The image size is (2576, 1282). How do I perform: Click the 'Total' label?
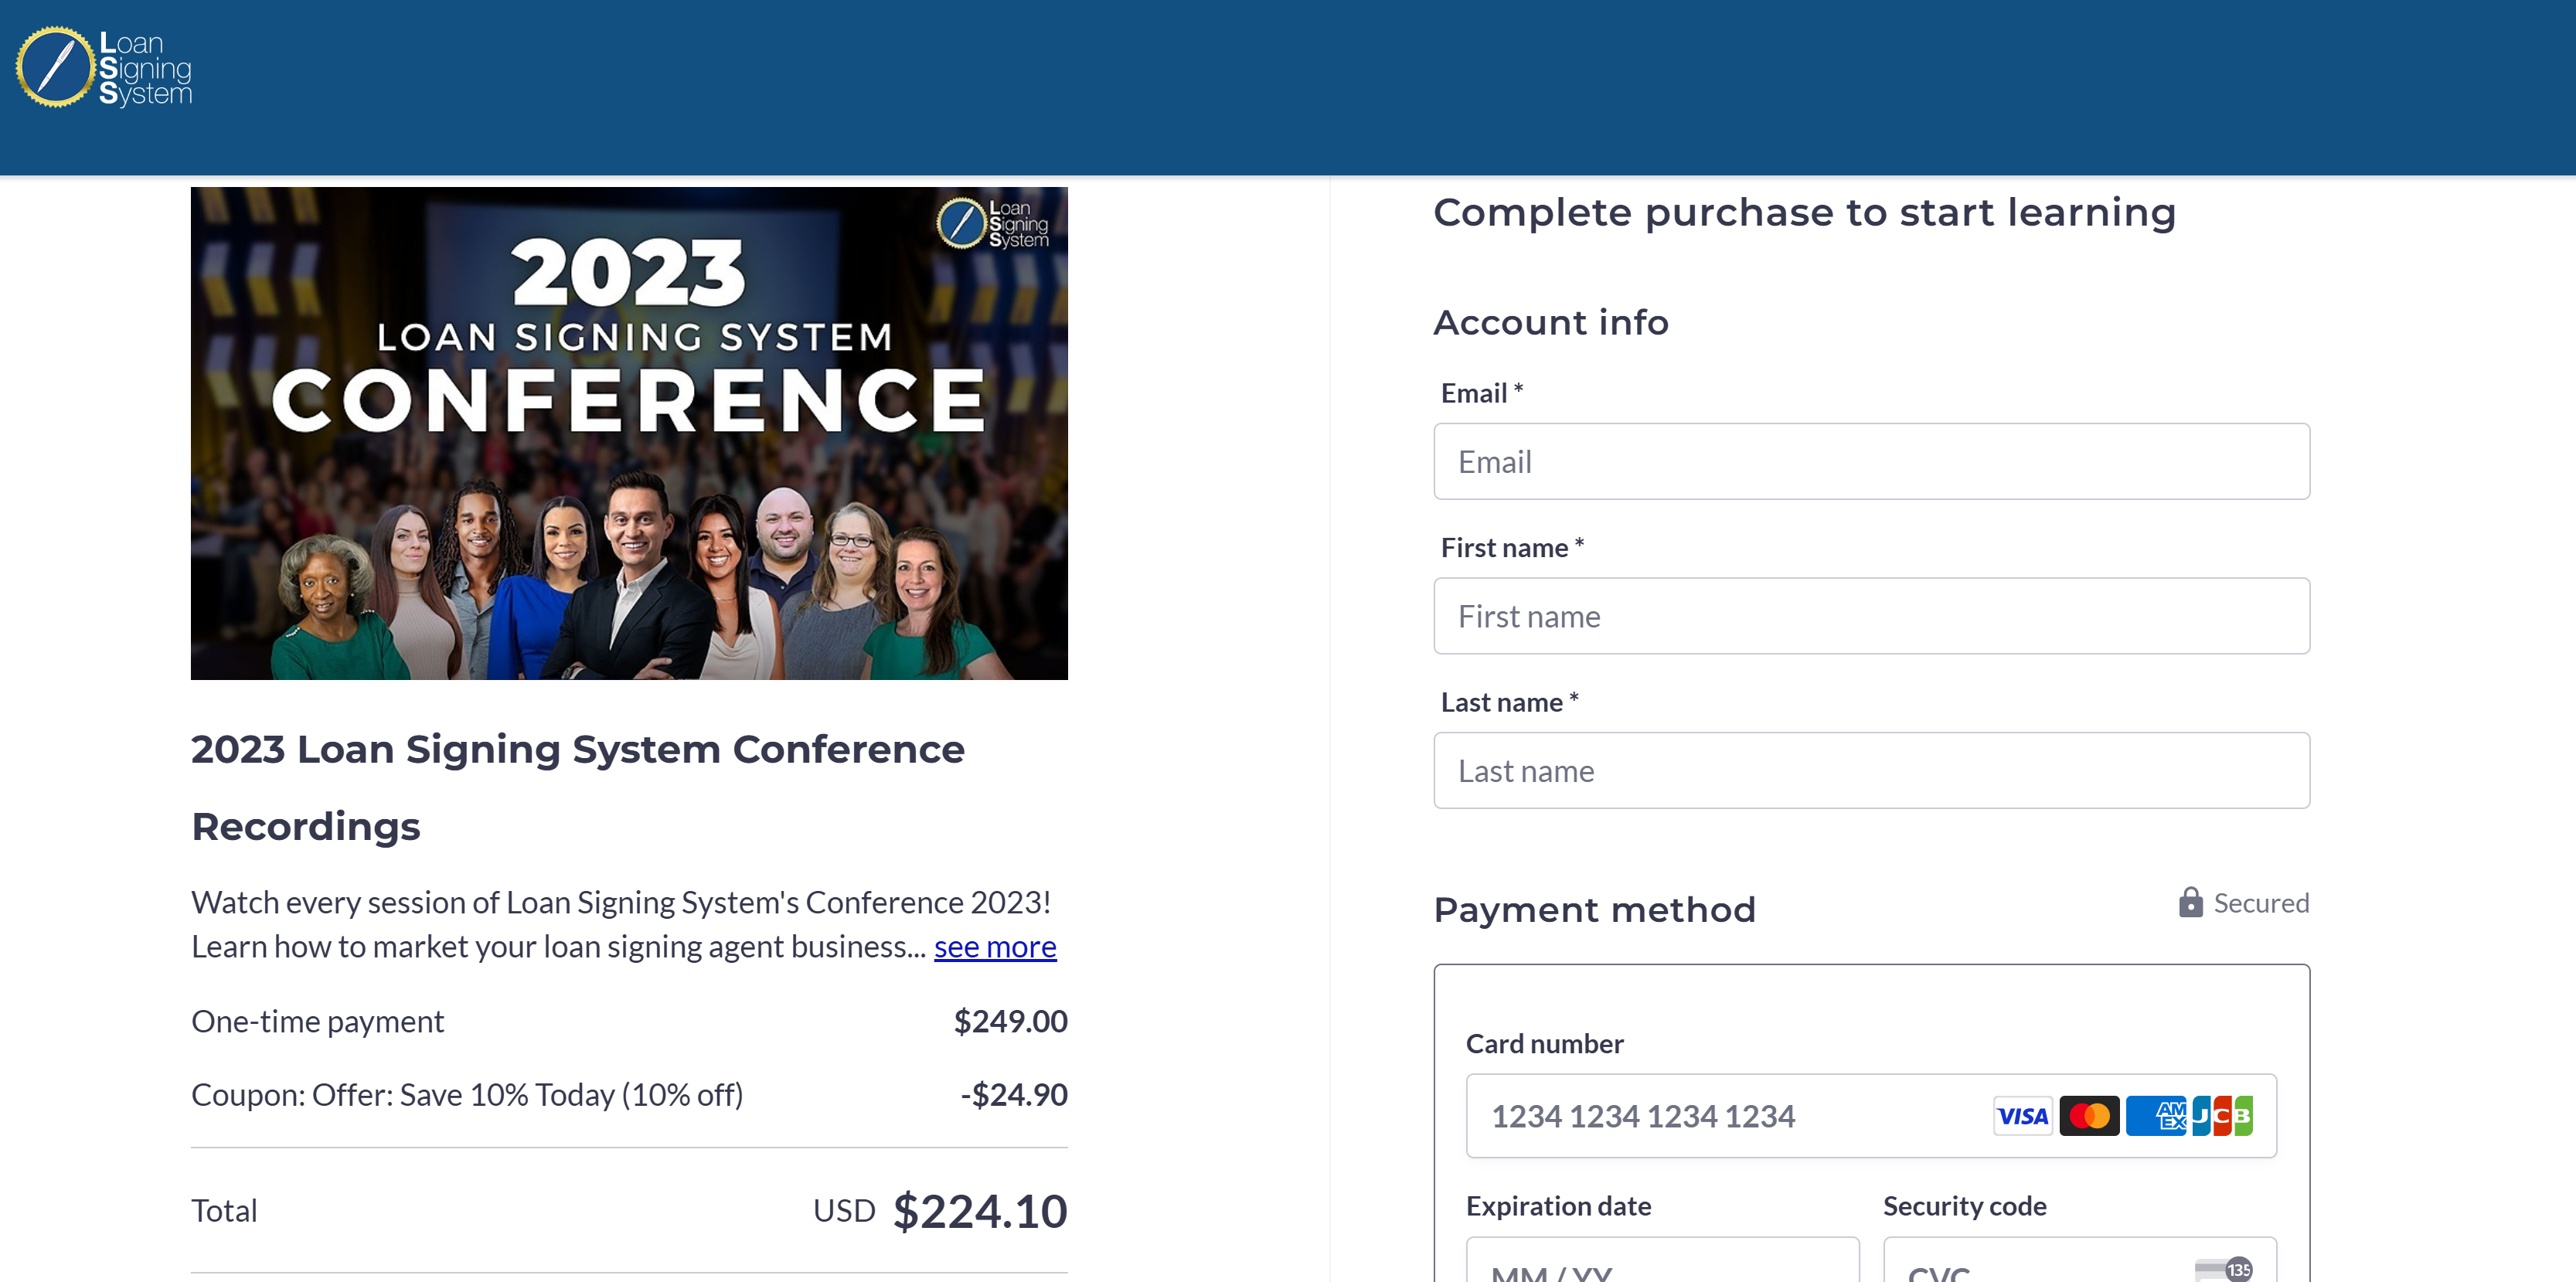coord(224,1210)
